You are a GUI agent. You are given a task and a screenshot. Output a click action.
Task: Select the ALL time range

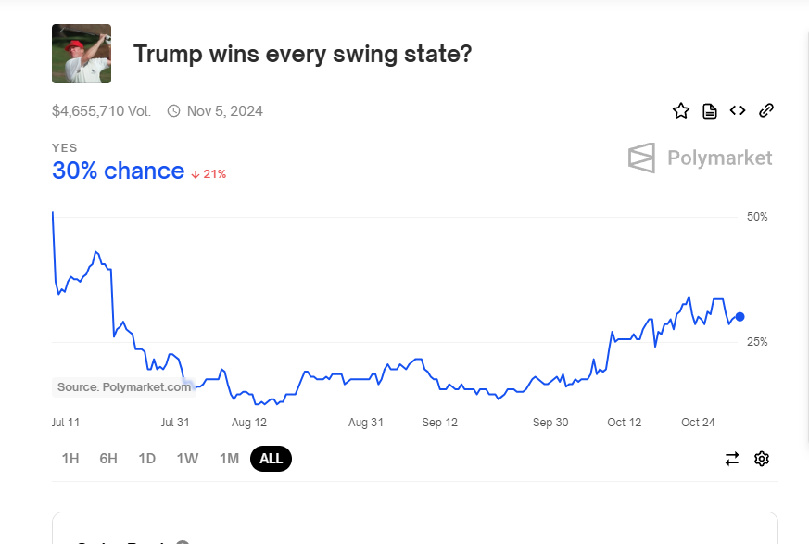271,459
